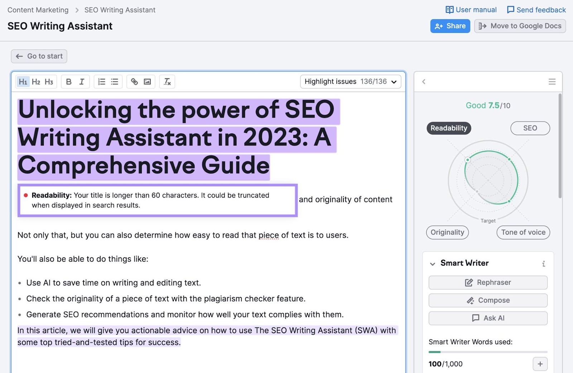The height and width of the screenshot is (373, 573).
Task: Open the Highlight issues dropdown
Action: pos(350,82)
